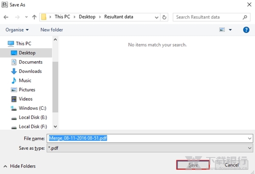Click the Cancel button
This screenshot has width=255, height=174.
(231, 165)
